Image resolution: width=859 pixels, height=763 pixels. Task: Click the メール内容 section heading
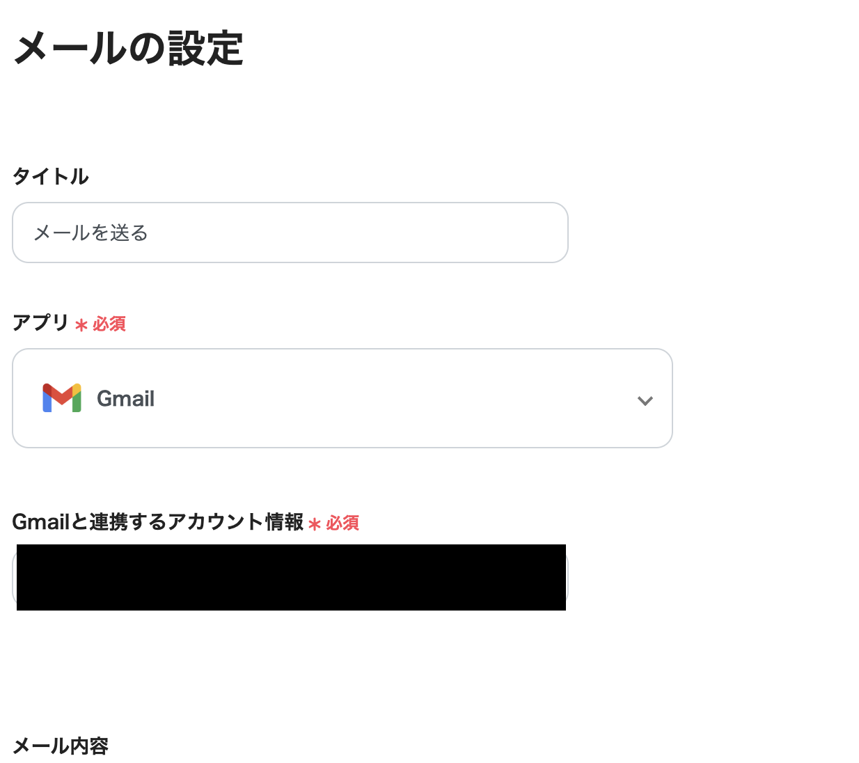point(60,746)
